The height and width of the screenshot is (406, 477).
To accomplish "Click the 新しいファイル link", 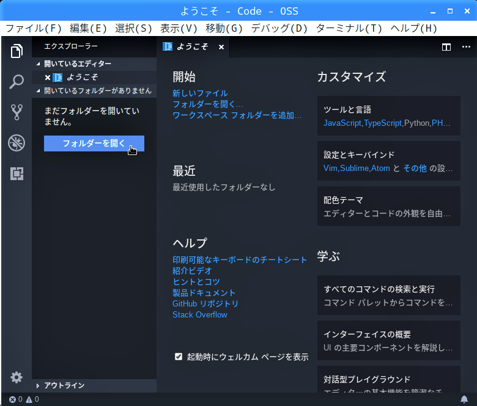I will point(200,93).
